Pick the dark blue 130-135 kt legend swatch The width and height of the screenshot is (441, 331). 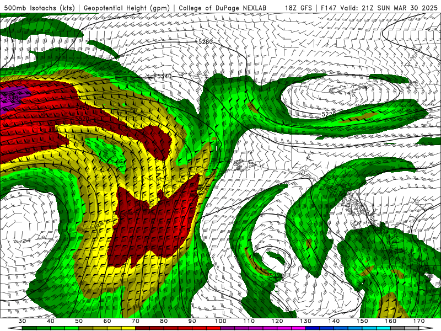[313, 328]
